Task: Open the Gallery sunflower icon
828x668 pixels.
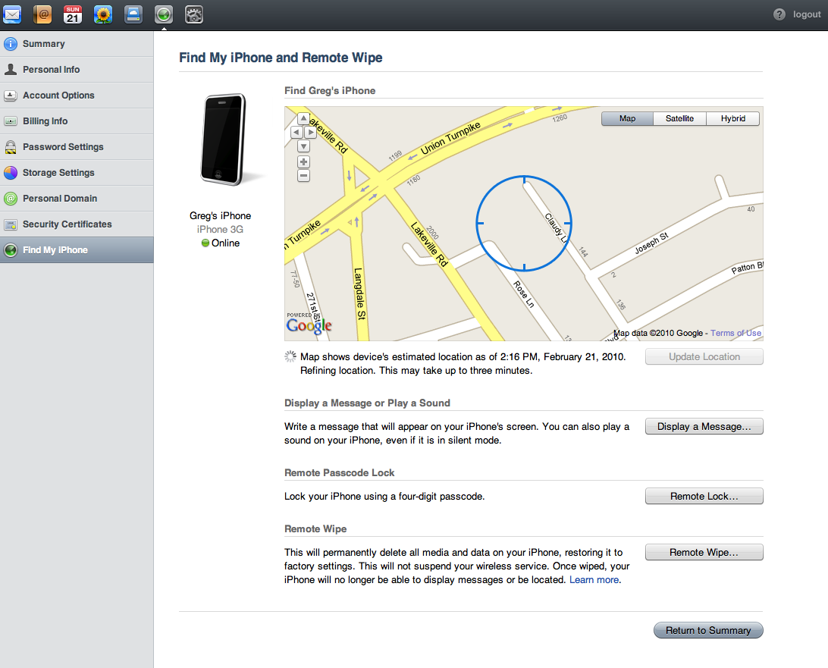Action: pyautogui.click(x=103, y=14)
